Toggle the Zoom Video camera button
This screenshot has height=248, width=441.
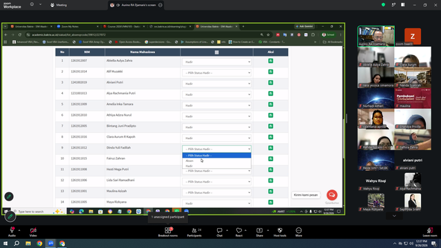coord(33,231)
